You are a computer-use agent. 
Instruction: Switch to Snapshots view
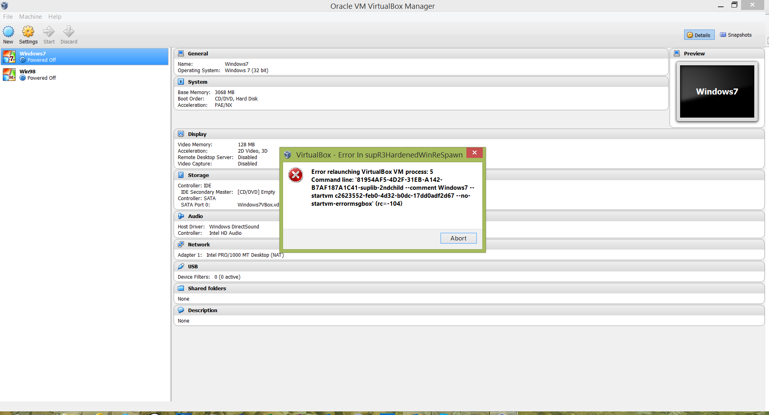[736, 35]
